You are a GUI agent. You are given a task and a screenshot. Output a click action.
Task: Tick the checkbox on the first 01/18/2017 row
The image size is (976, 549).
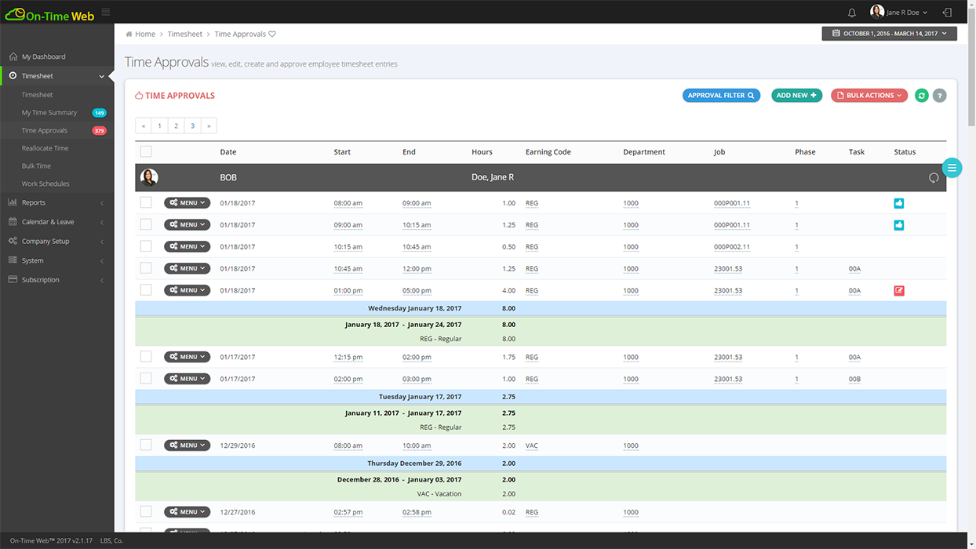coord(146,202)
